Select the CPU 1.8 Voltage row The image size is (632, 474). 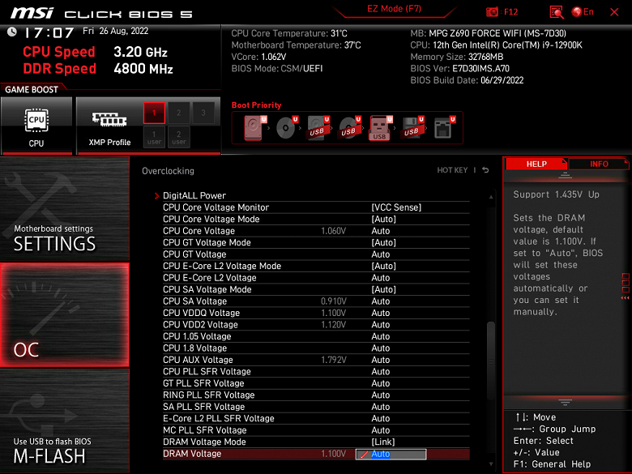316,348
